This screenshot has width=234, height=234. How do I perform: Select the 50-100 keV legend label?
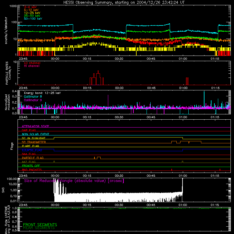point(33,19)
